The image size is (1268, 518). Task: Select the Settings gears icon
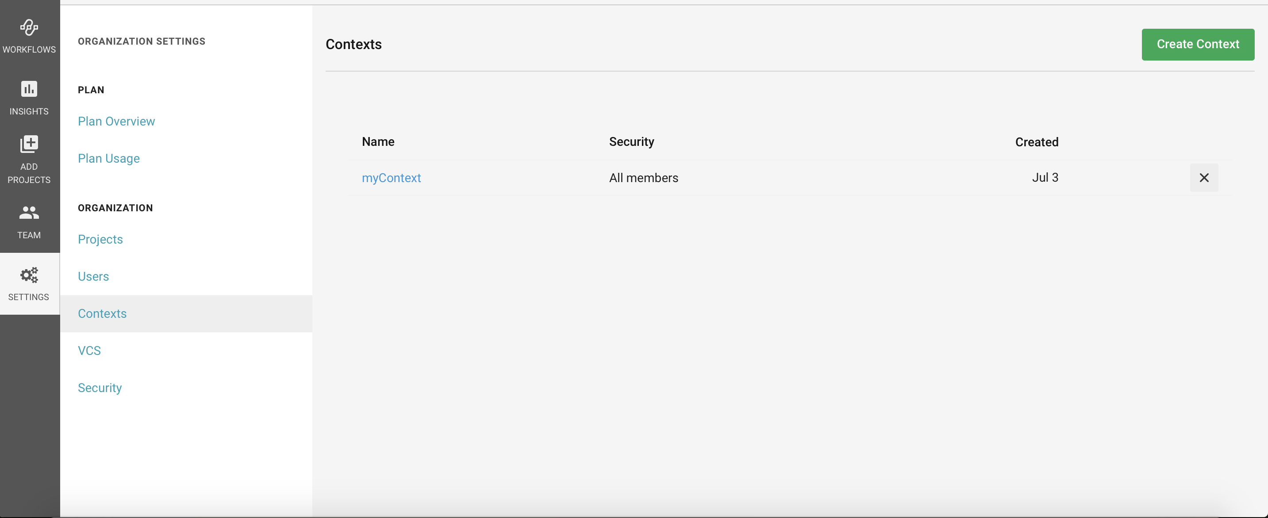tap(29, 275)
